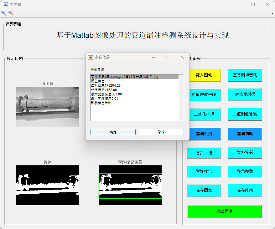Click the MATLAB icon in main window title
This screenshot has width=275, height=229.
[5, 5]
